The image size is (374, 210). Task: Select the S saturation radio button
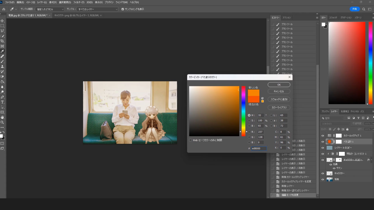tap(249, 120)
